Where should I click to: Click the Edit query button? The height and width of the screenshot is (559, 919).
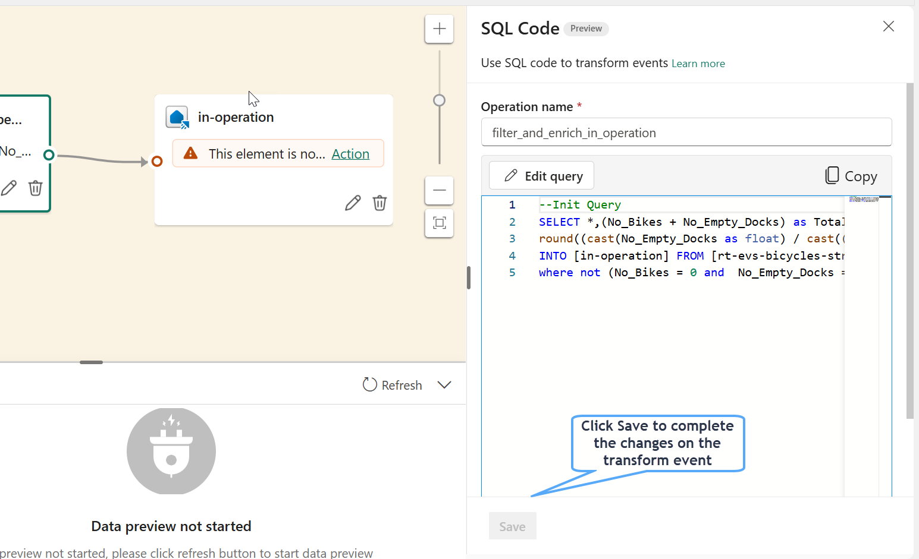click(x=541, y=176)
